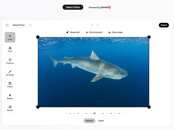
Task: Grab the top-left crop corner handle
Action: point(38,37)
